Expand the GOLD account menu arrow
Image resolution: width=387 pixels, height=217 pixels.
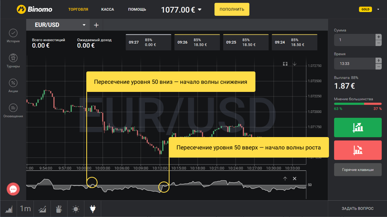(378, 9)
